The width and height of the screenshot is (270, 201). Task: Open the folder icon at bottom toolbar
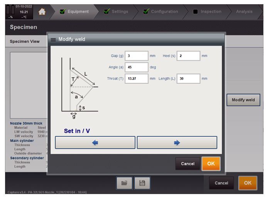(x=125, y=183)
